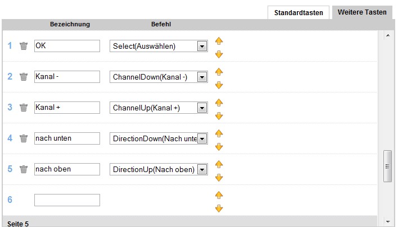Click trash icon beside nach oben
Viewport: 398px width, 227px height.
24,169
